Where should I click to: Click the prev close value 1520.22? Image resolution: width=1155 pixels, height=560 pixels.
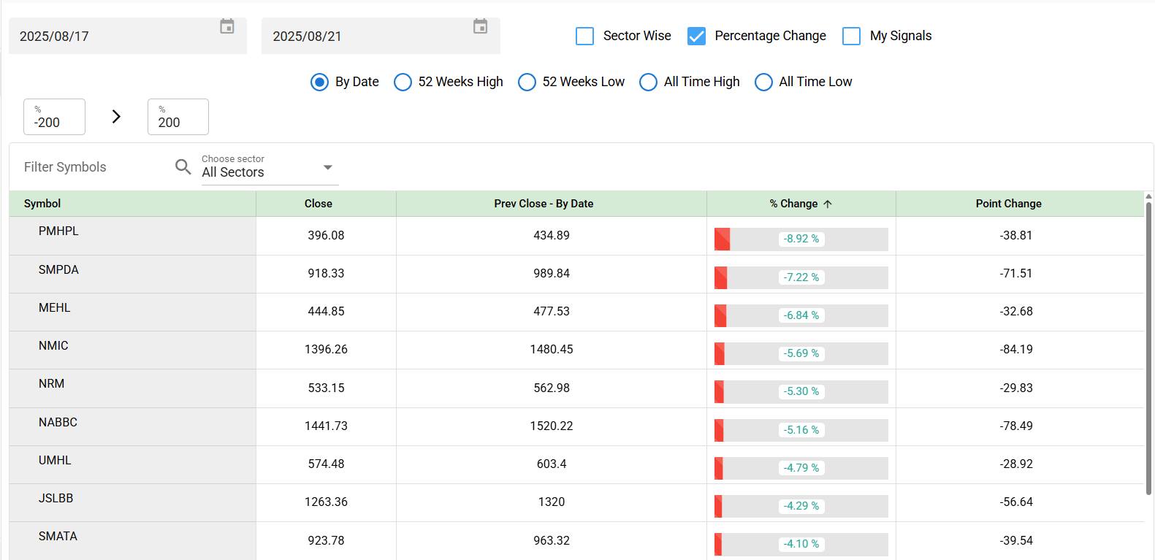[552, 426]
